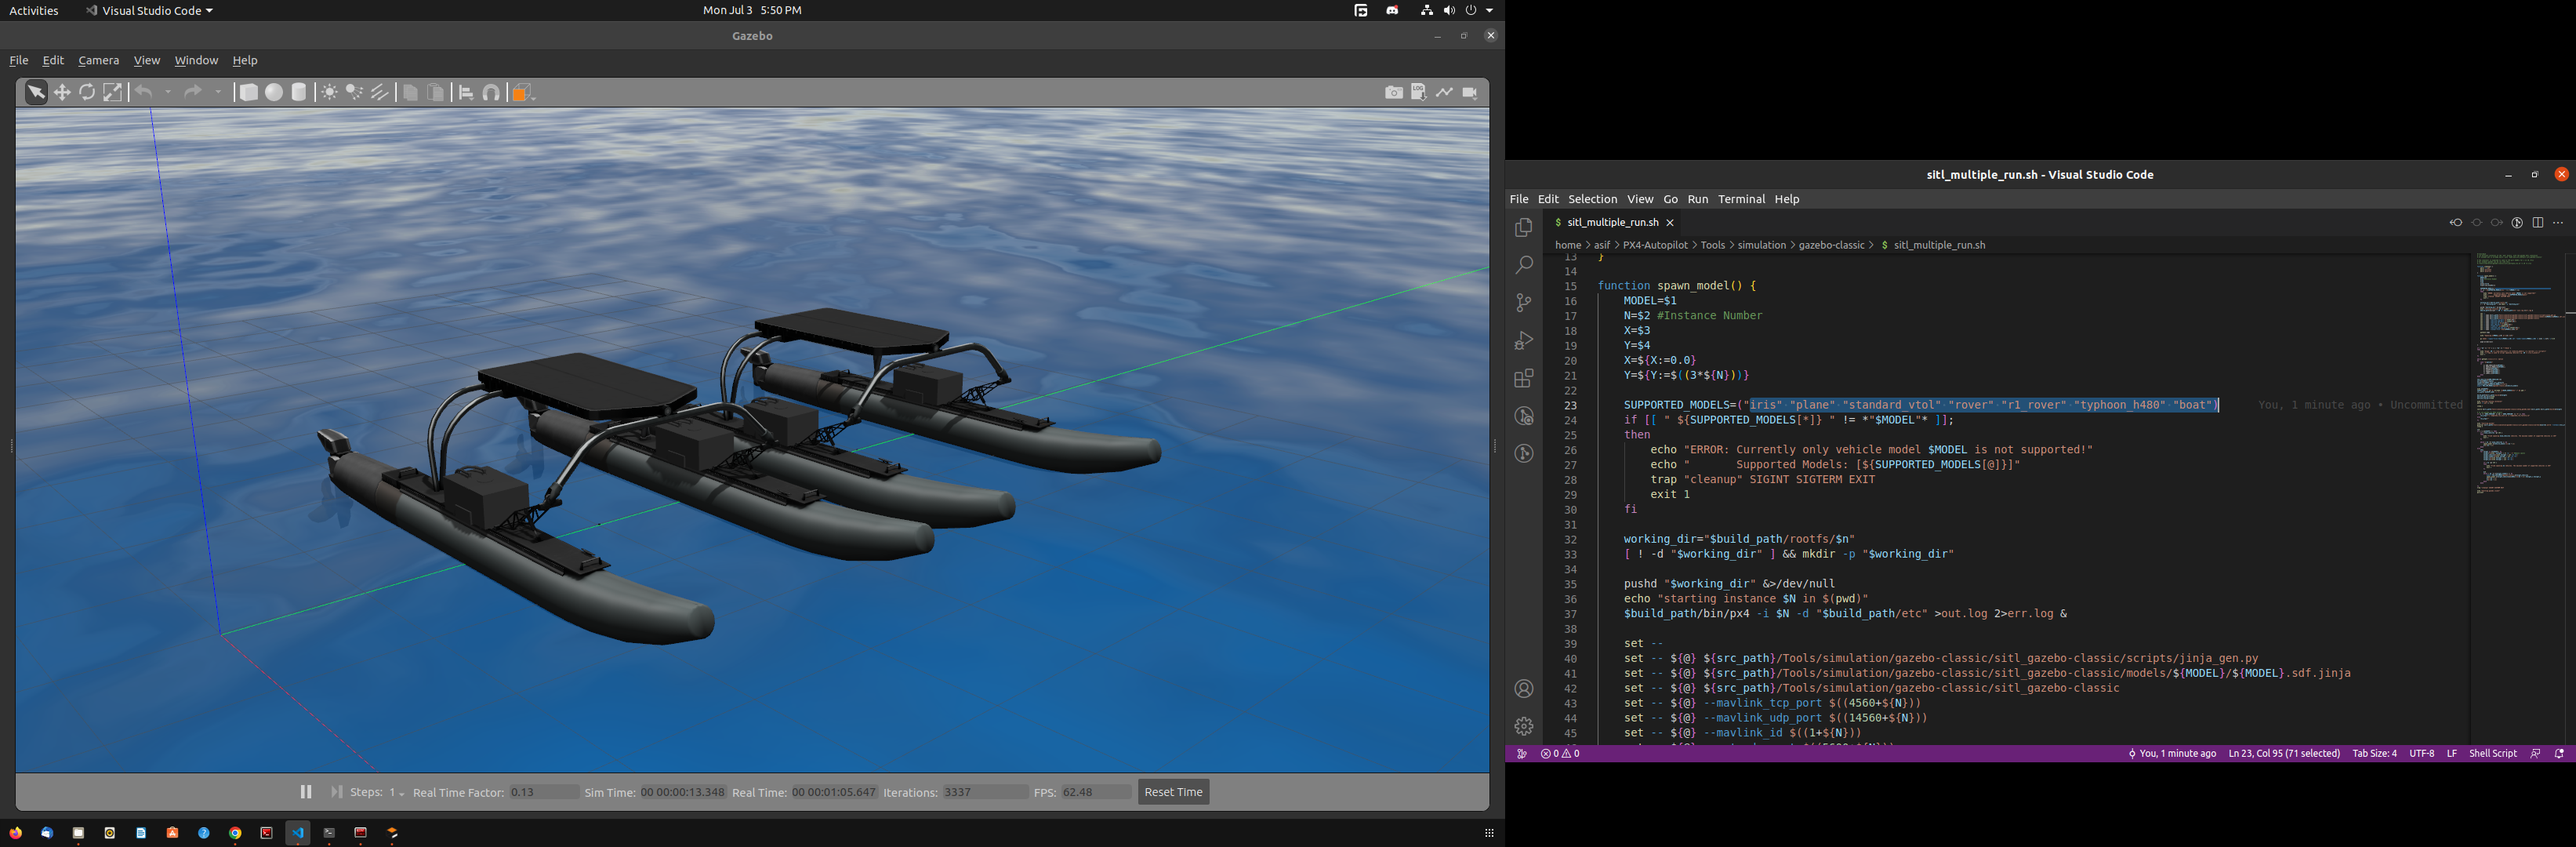The width and height of the screenshot is (2576, 847).
Task: Pause the Gazebo simulation
Action: coord(306,791)
